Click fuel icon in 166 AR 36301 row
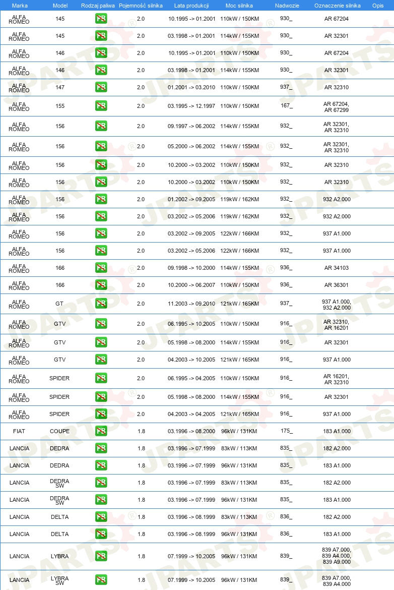 pos(101,285)
